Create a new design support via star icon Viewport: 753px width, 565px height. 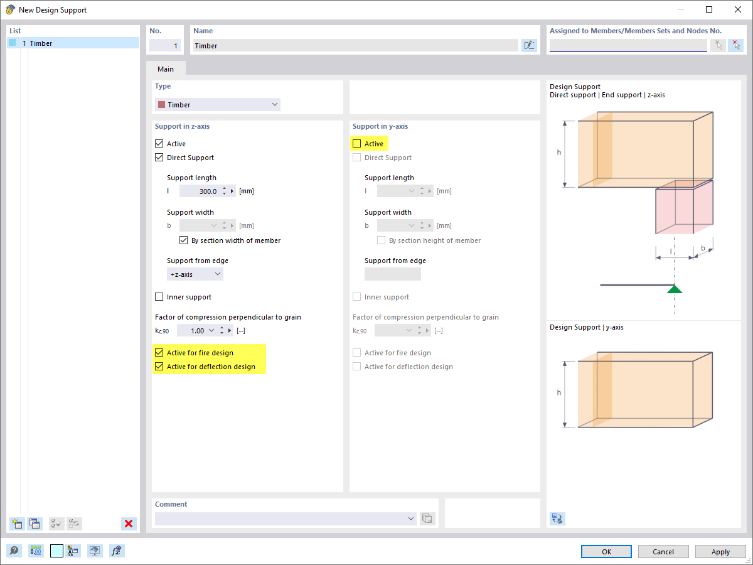16,524
